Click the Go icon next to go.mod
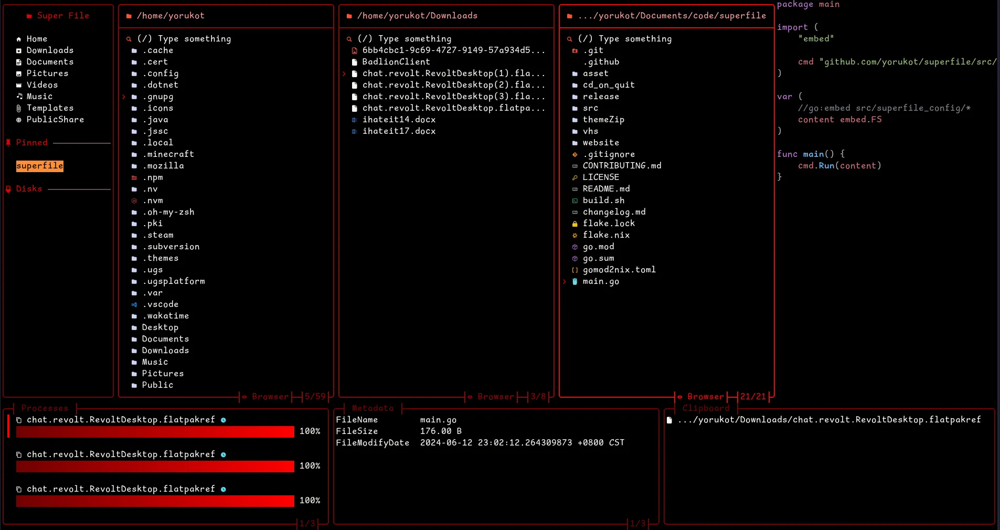Screen dimensions: 1000x530 click(575, 247)
